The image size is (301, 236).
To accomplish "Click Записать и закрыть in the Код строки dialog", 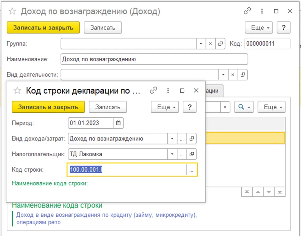I will 48,107.
